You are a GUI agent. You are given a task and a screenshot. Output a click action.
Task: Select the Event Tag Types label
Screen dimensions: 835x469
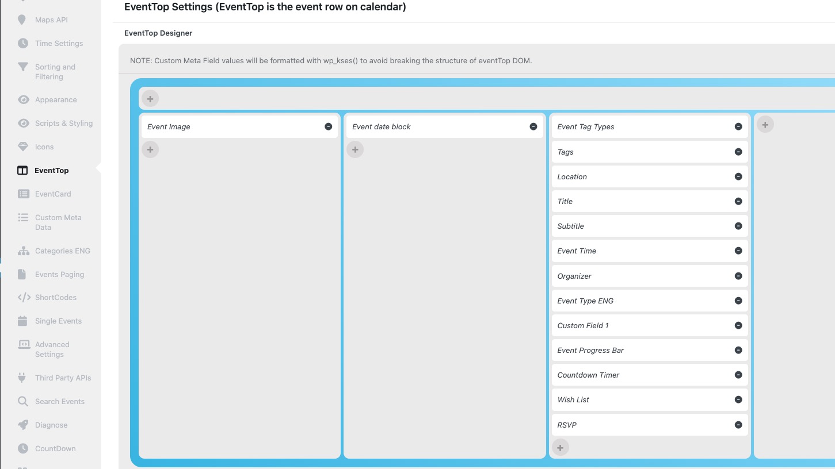click(586, 127)
